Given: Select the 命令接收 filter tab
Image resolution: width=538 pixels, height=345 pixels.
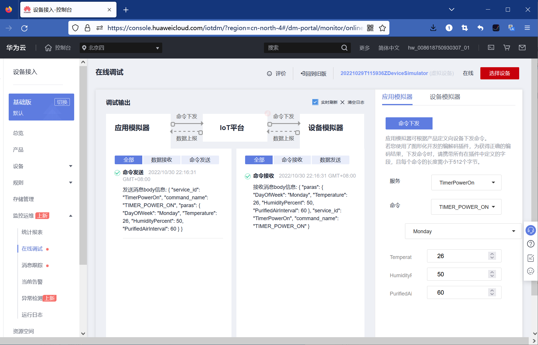Looking at the screenshot, I should coord(292,160).
